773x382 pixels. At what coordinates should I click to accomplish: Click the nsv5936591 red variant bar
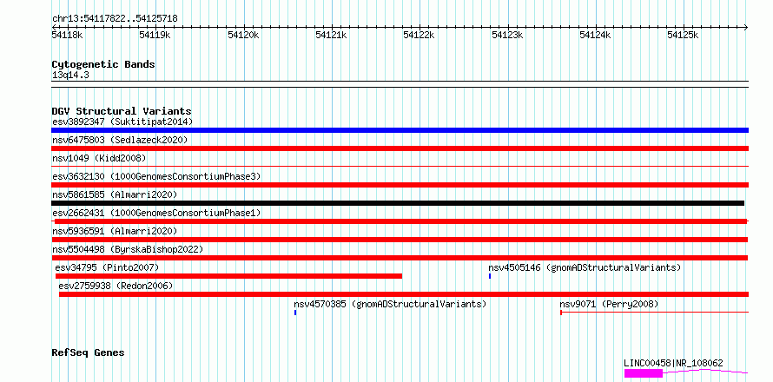click(x=400, y=240)
